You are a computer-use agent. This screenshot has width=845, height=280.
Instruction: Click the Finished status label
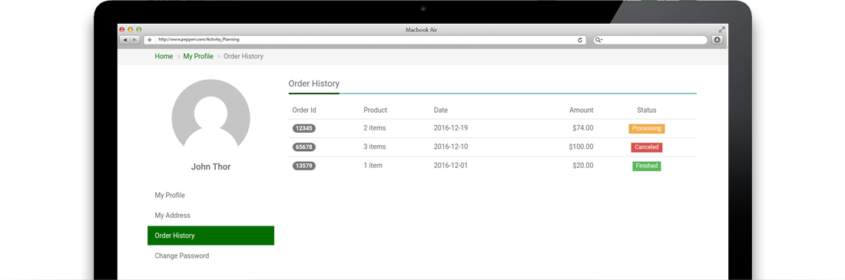pyautogui.click(x=647, y=166)
